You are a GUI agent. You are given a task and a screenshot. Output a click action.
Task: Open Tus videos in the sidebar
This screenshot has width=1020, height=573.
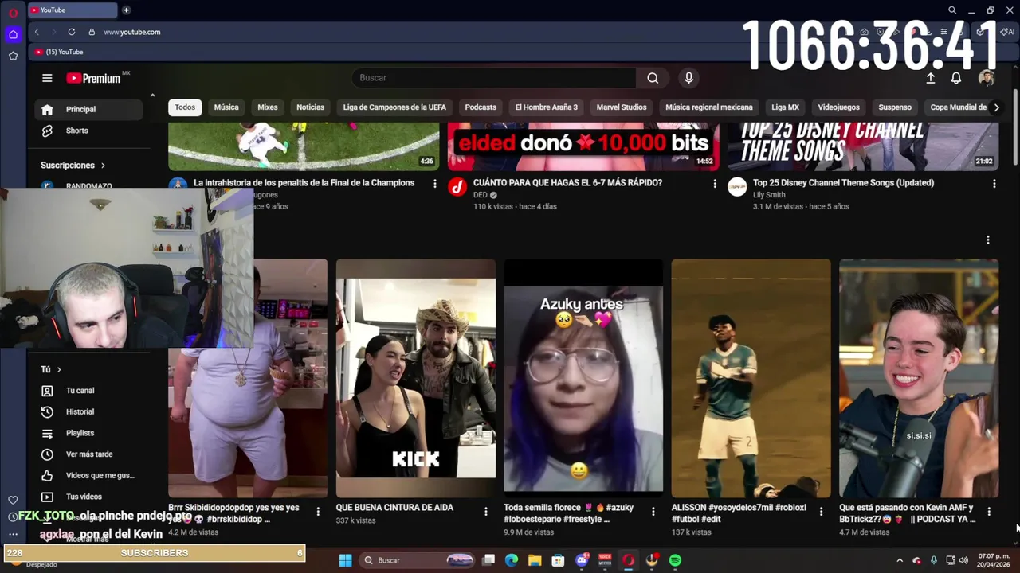[x=84, y=497]
